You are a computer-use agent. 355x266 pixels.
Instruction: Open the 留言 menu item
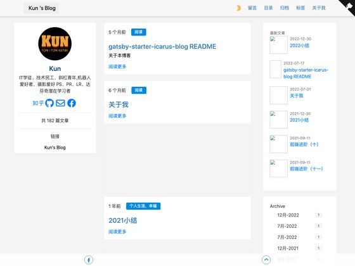tap(252, 8)
